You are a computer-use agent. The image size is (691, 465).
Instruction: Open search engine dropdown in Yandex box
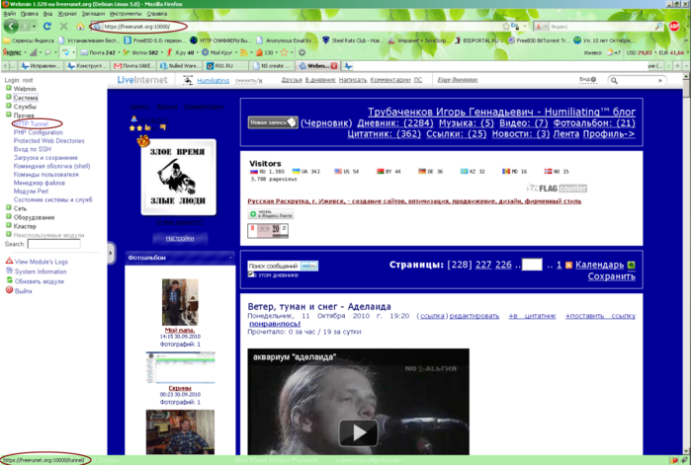tap(545, 27)
